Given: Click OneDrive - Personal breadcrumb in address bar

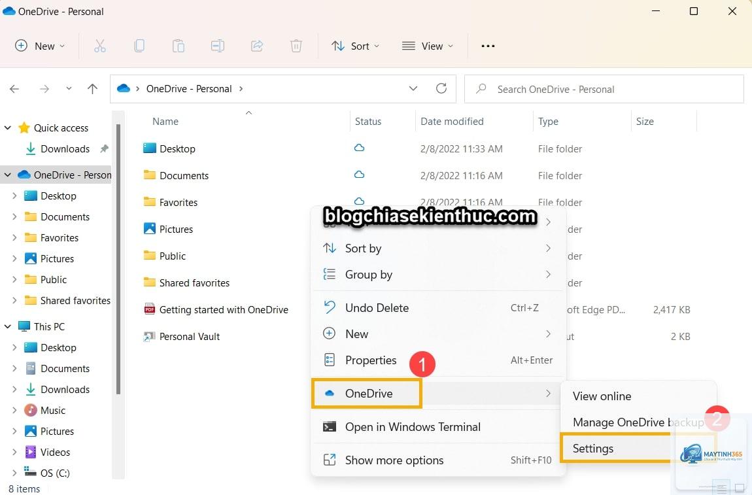Looking at the screenshot, I should (x=189, y=89).
